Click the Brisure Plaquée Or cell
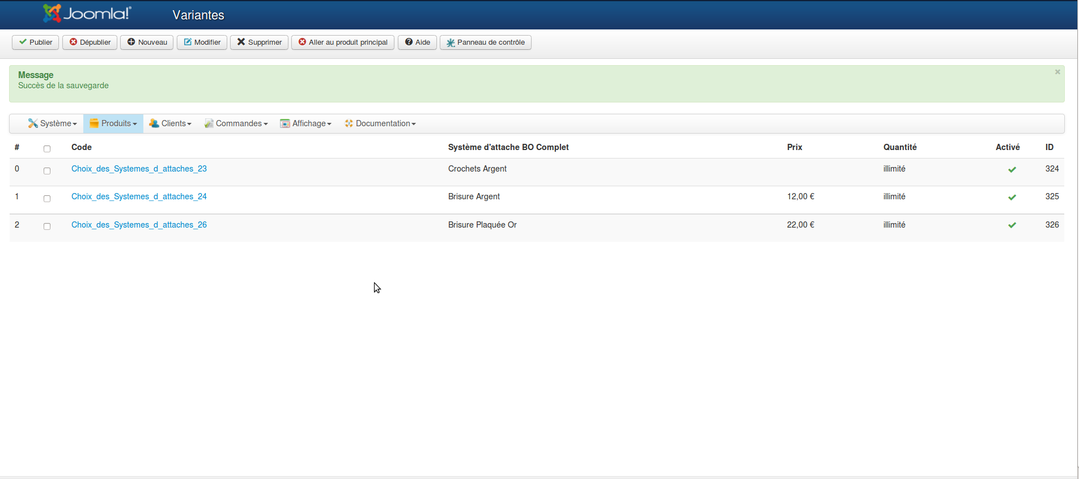The image size is (1079, 479). point(482,225)
